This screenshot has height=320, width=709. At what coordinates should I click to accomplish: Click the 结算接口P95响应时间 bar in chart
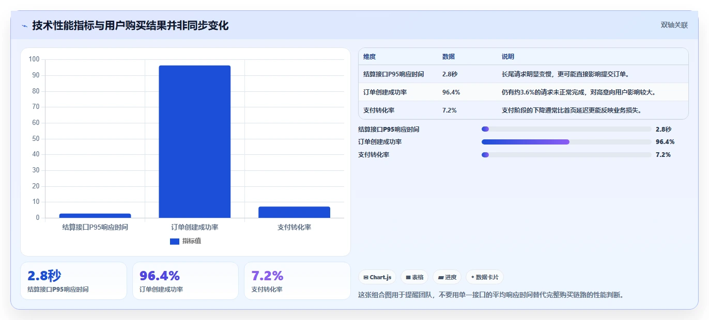95,216
